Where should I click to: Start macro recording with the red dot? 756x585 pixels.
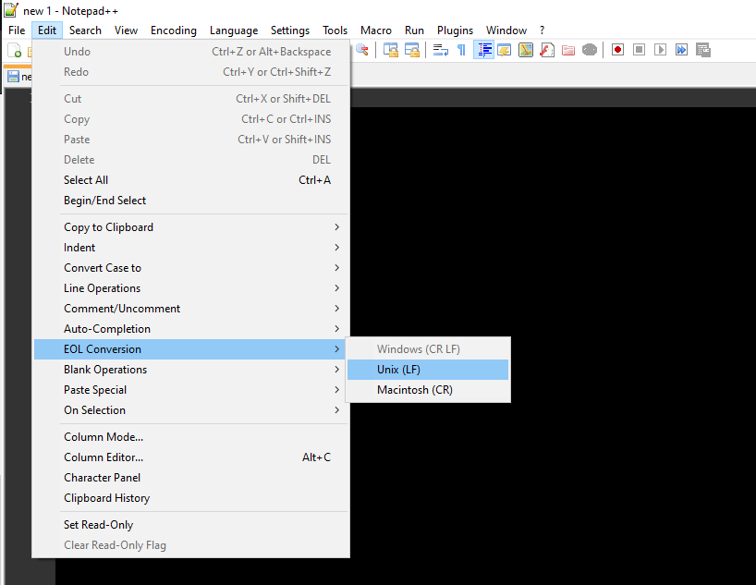point(617,51)
